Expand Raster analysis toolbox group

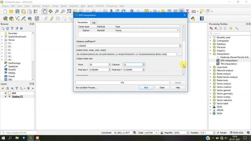[210, 74]
